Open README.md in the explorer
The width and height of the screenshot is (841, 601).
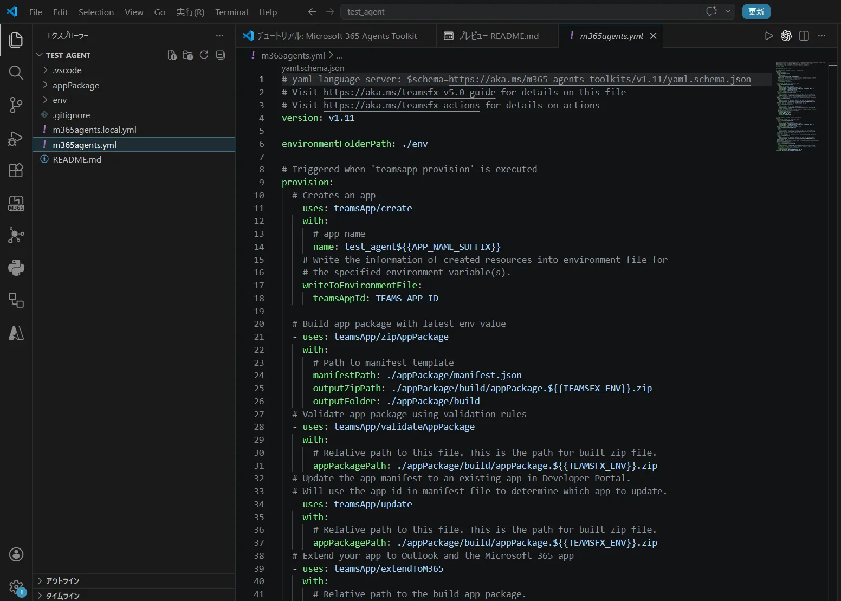point(134,159)
